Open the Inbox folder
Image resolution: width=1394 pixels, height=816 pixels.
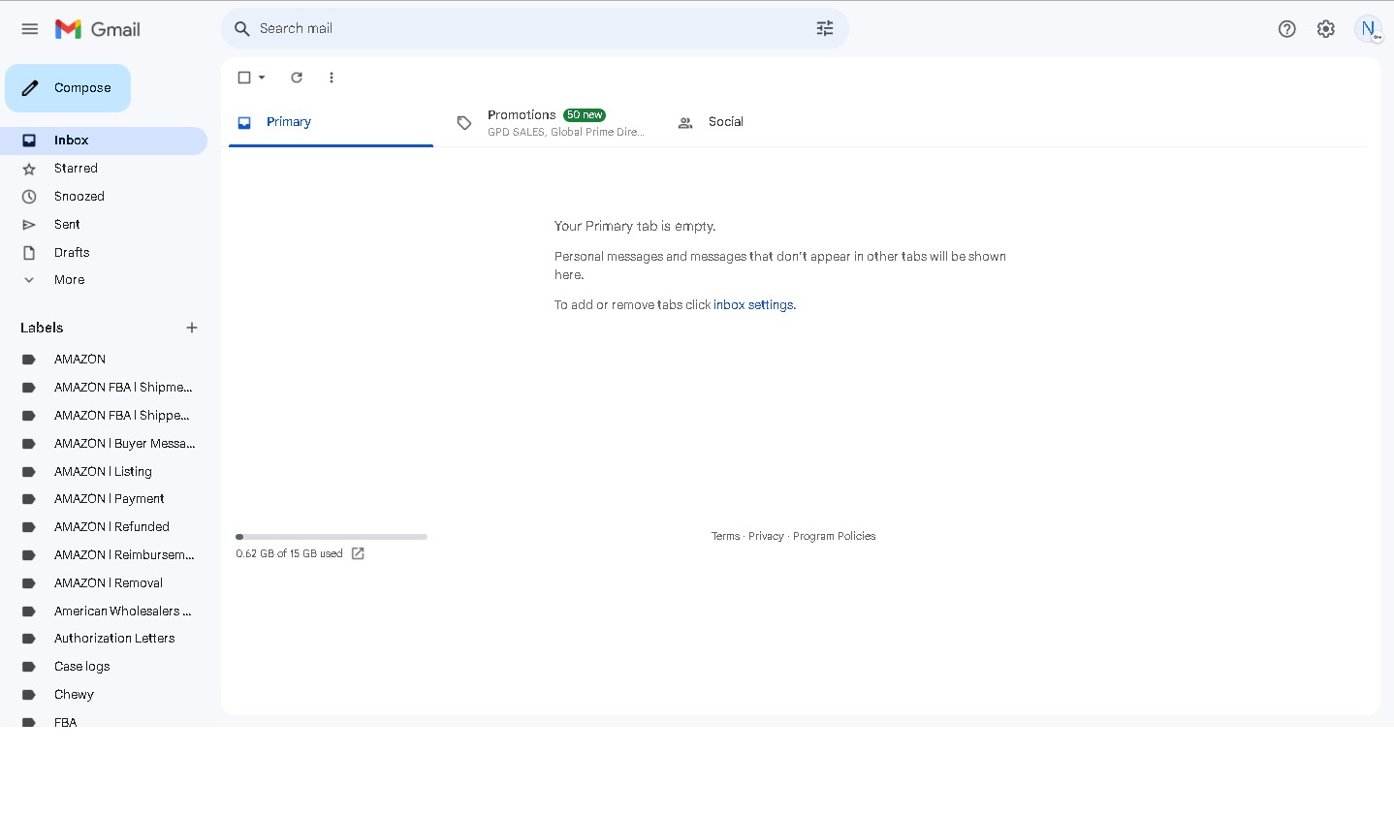[x=104, y=141]
